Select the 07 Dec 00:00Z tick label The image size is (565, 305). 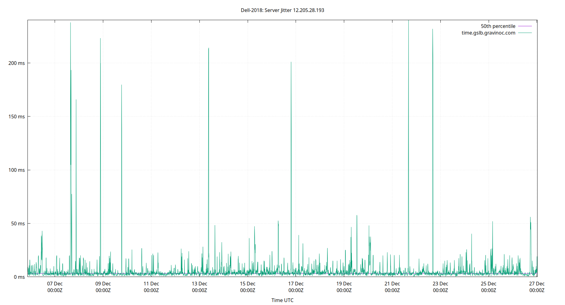coord(55,287)
